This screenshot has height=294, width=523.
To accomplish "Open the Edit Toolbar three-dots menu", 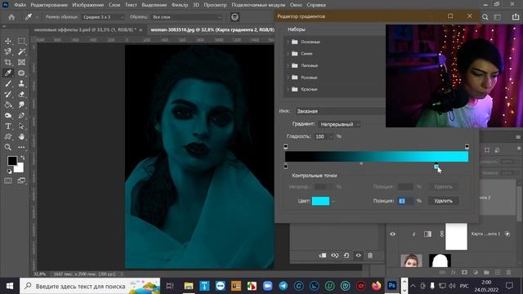I will [x=21, y=147].
